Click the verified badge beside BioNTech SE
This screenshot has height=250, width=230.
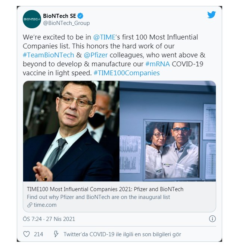tap(80, 16)
